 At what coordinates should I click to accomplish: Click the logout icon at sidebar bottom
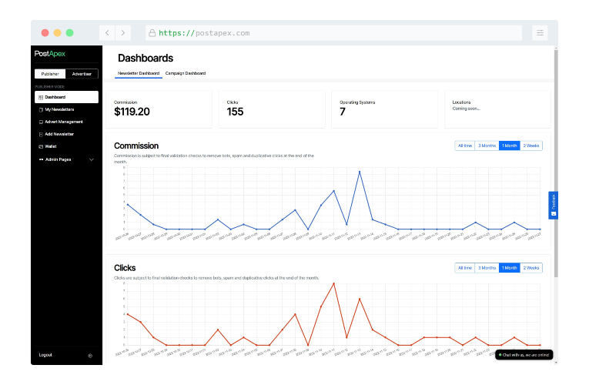[x=90, y=355]
